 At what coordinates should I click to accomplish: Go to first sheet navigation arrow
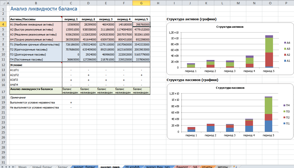click(2, 167)
